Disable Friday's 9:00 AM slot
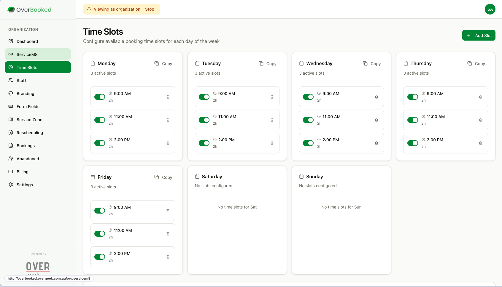The height and width of the screenshot is (287, 502). (x=100, y=211)
